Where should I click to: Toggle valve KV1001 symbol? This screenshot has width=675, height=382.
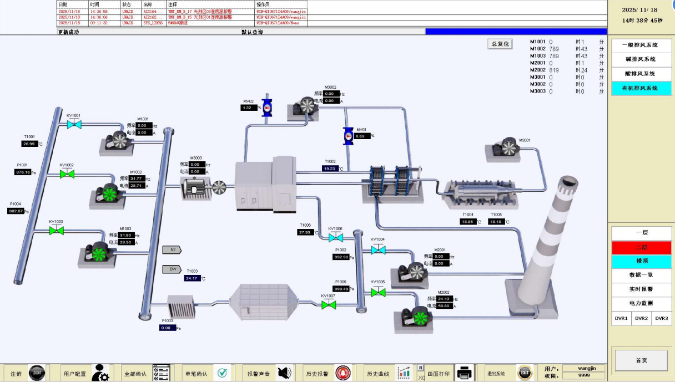pos(74,124)
